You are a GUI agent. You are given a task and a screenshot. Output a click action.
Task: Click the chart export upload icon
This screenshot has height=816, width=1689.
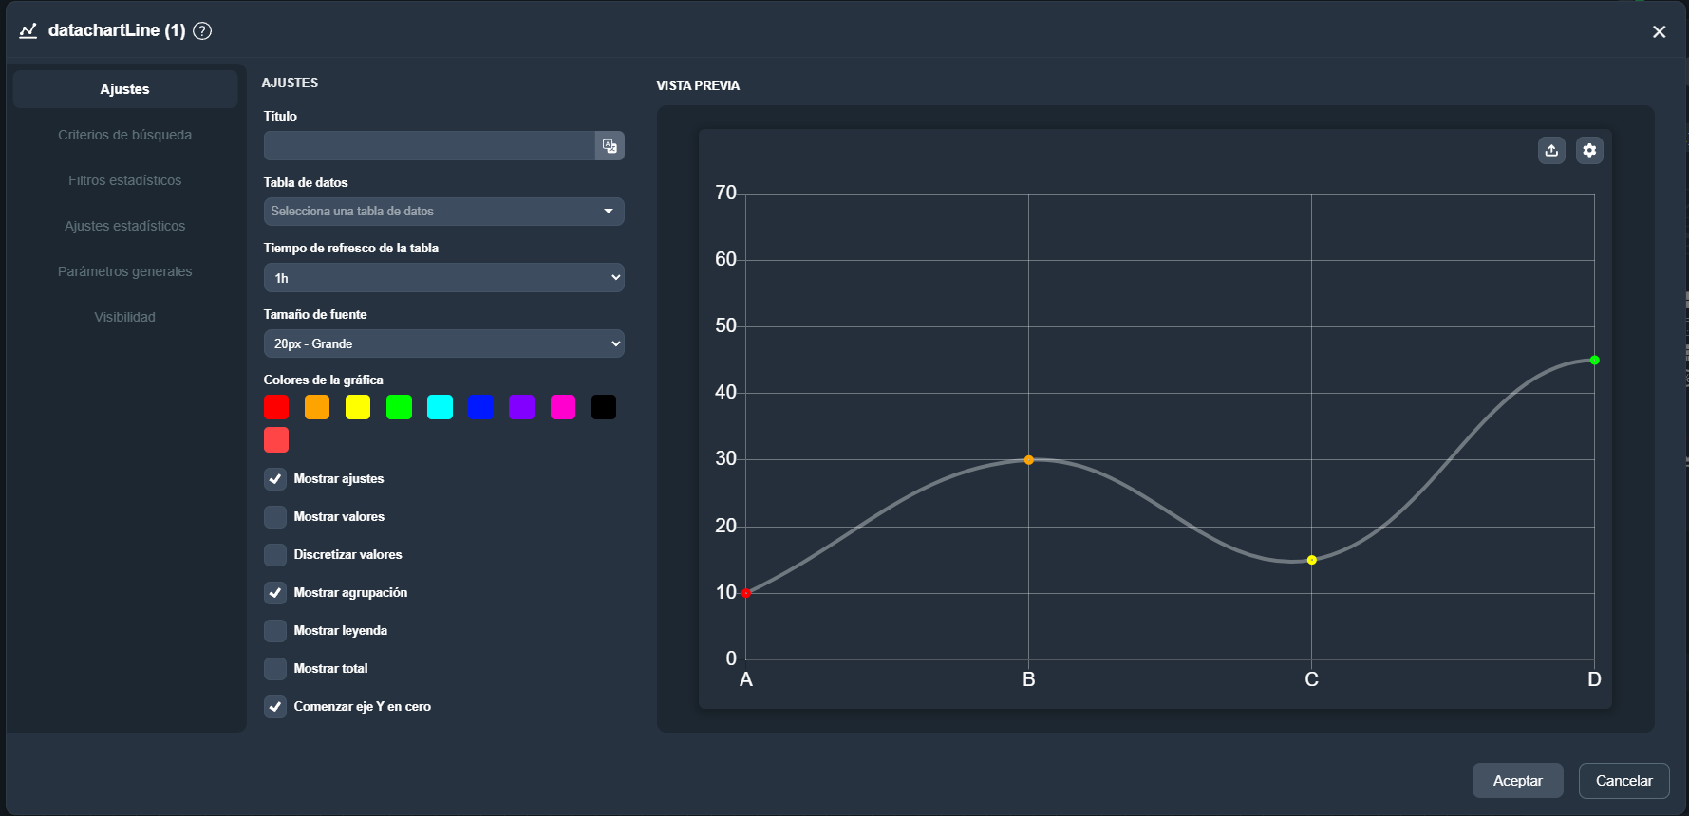(x=1551, y=150)
